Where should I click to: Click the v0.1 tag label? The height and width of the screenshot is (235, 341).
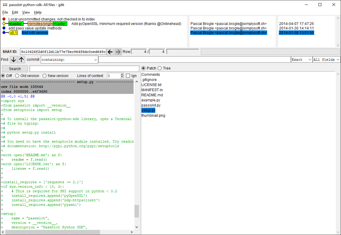(x=13, y=33)
